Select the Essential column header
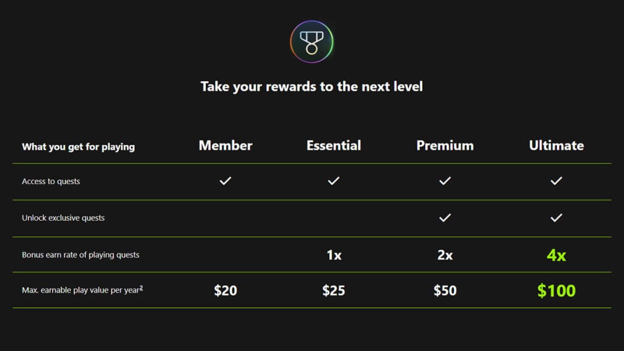Viewport: 624px width, 351px height. click(333, 146)
